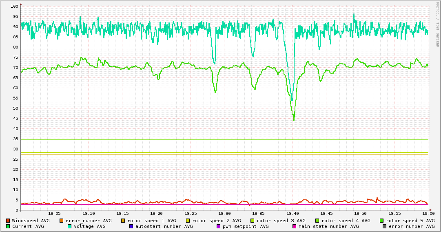Click the 'Windspeed AVG' legend label

tap(31, 221)
